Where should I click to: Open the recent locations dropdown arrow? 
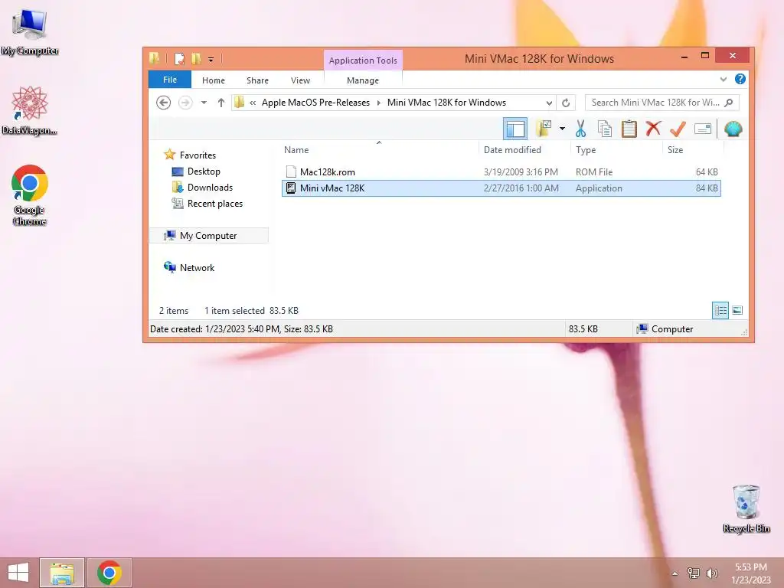pyautogui.click(x=204, y=103)
